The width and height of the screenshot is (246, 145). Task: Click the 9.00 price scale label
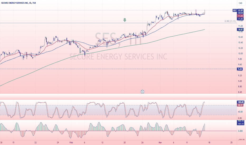(x=240, y=81)
